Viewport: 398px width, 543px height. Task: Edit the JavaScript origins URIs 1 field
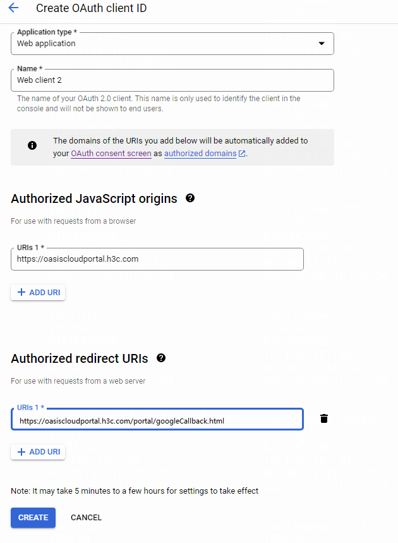pyautogui.click(x=157, y=259)
